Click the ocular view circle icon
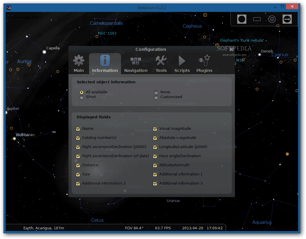The width and height of the screenshot is (306, 239). 241,19
